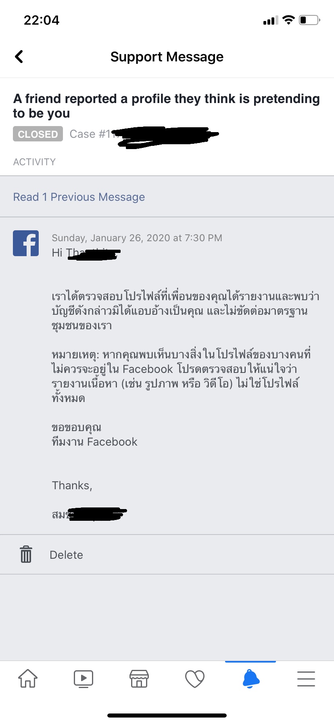The height and width of the screenshot is (724, 334).
Task: Tap the battery indicator in status bar
Action: point(309,20)
